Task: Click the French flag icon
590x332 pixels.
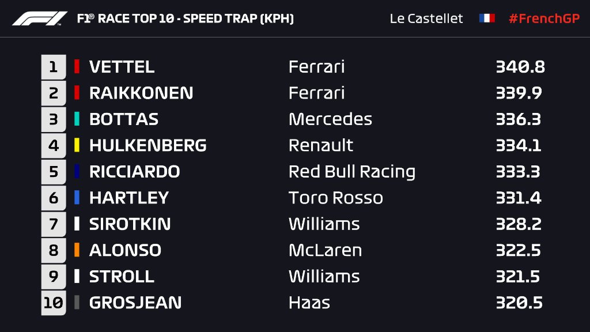Action: pyautogui.click(x=486, y=18)
